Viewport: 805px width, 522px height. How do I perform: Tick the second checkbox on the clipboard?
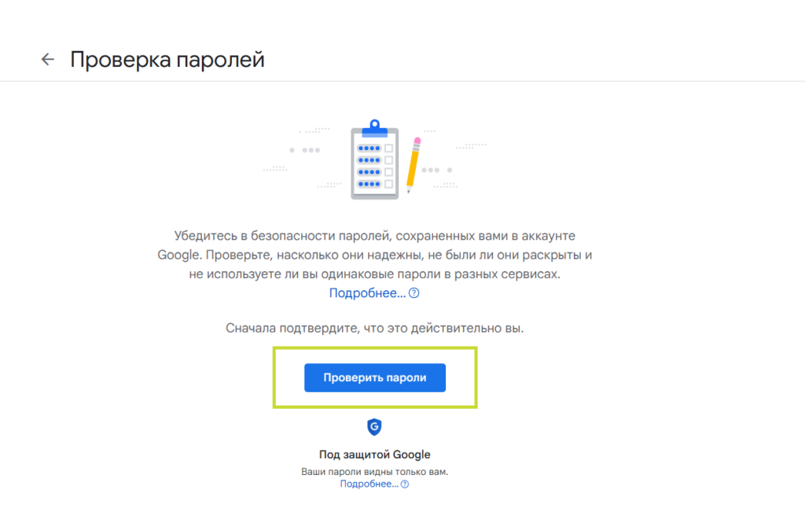tap(388, 160)
